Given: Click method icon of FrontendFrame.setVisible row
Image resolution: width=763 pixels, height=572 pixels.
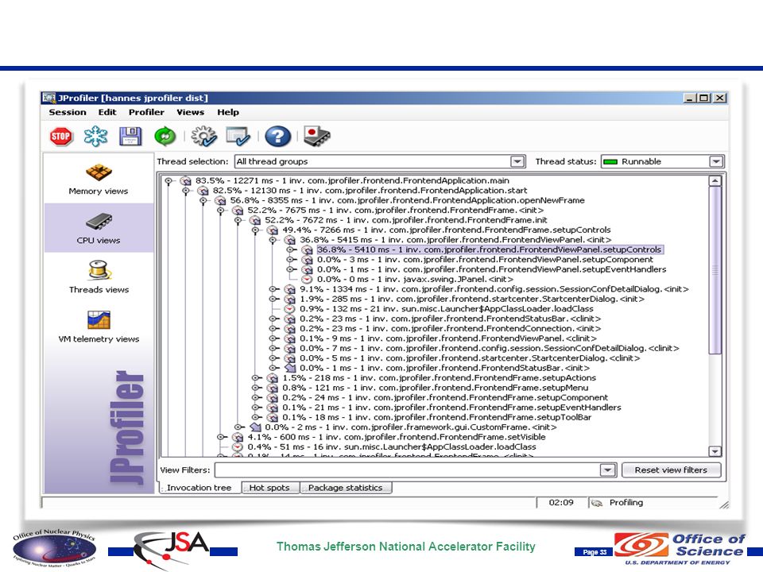Looking at the screenshot, I should click(238, 437).
